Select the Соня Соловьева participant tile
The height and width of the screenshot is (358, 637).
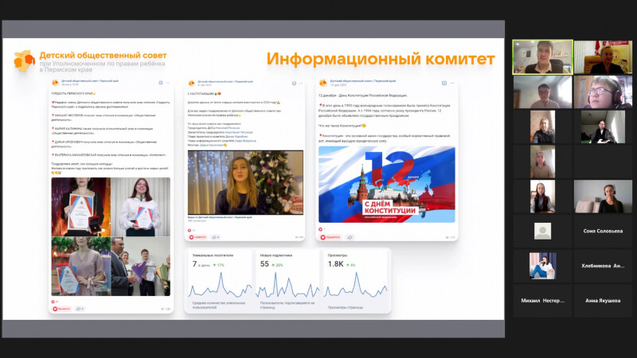(x=603, y=232)
